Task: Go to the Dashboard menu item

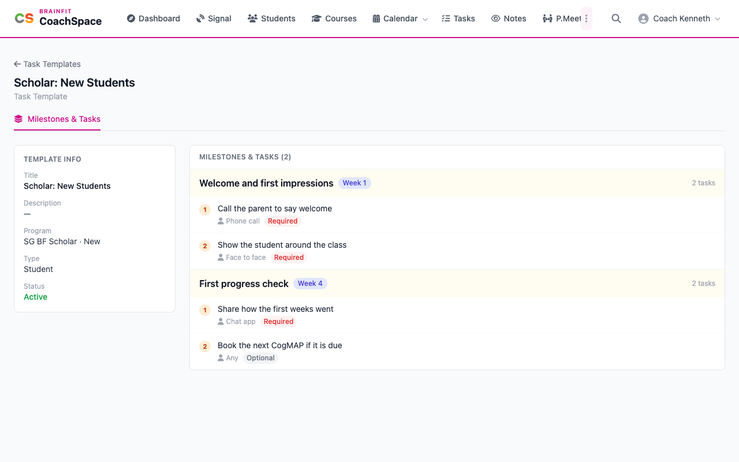Action: click(154, 18)
